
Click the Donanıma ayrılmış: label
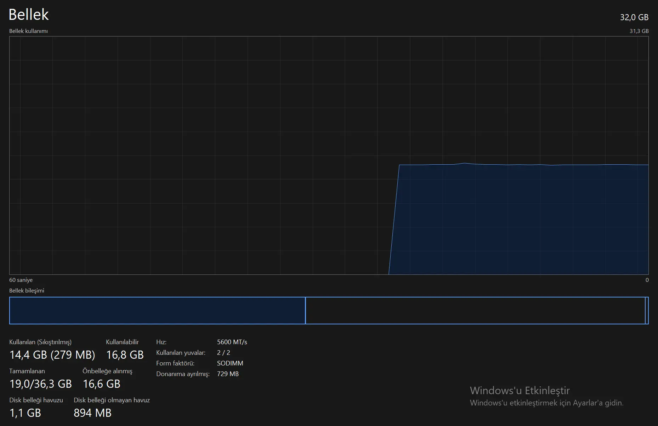183,374
